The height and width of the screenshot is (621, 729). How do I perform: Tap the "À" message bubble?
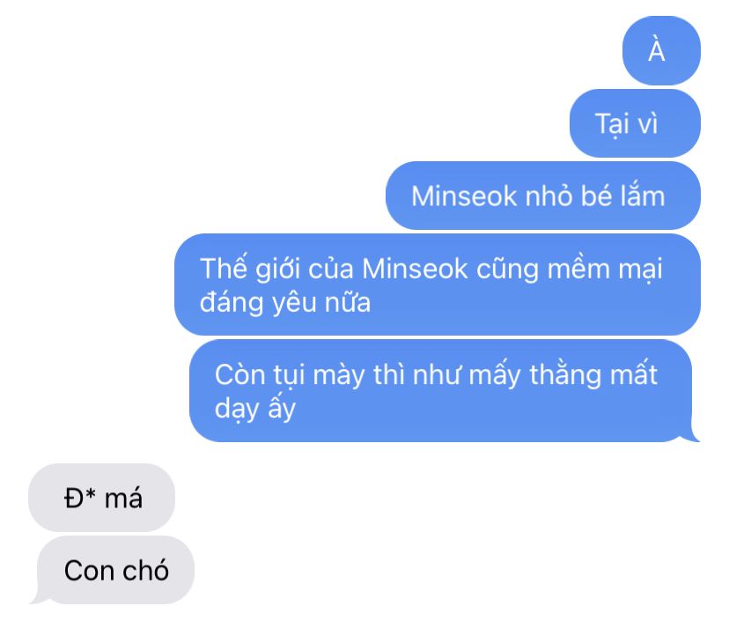click(661, 51)
